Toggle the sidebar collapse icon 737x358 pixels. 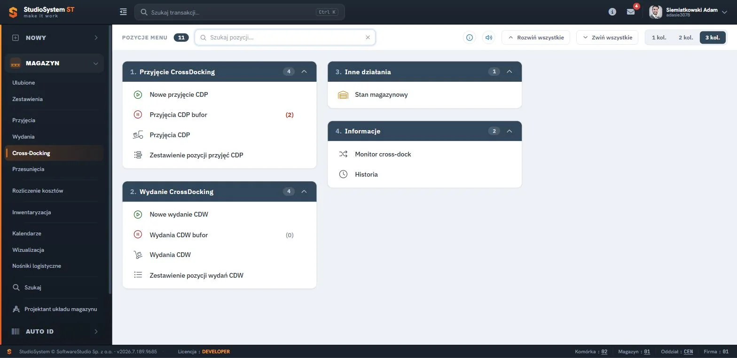click(123, 12)
